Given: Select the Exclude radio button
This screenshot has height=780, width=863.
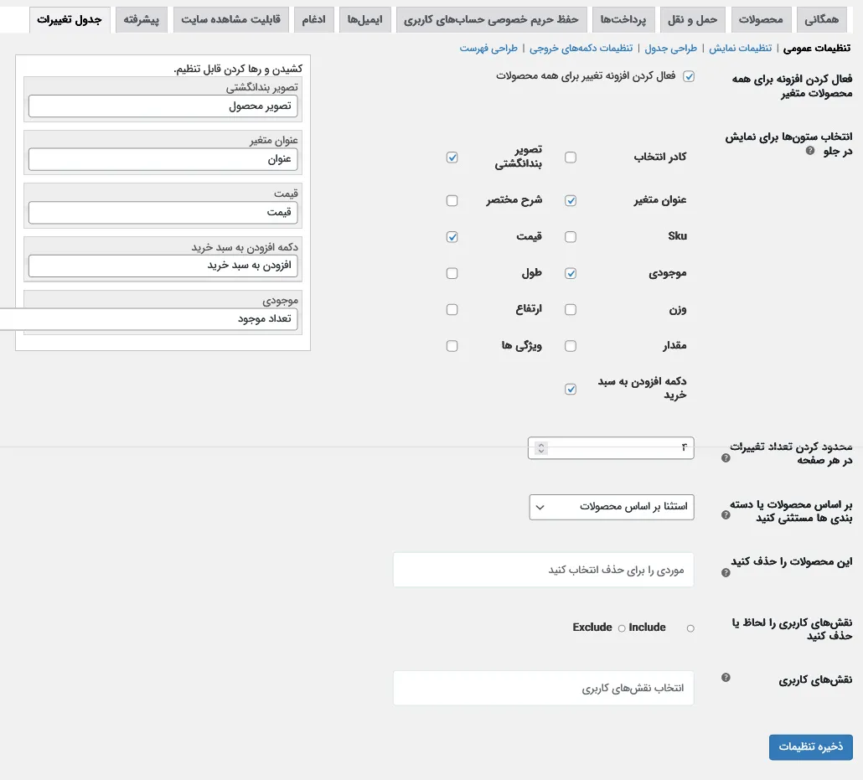Looking at the screenshot, I should [622, 628].
